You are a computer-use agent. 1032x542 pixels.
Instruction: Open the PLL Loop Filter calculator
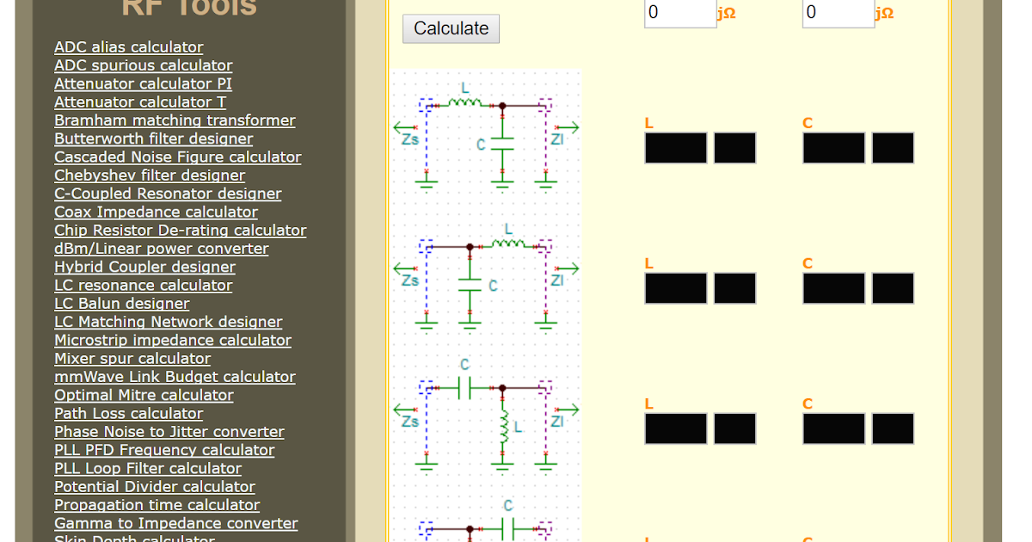click(x=148, y=468)
